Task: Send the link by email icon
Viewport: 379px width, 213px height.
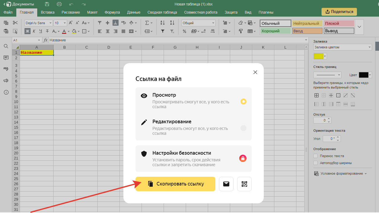Action: [226, 184]
